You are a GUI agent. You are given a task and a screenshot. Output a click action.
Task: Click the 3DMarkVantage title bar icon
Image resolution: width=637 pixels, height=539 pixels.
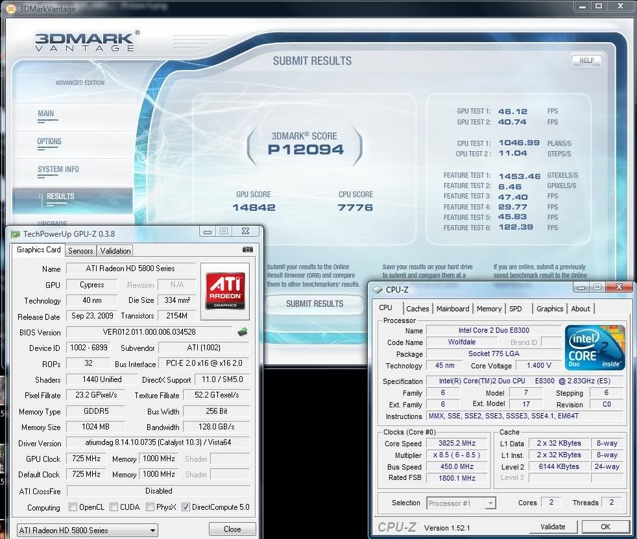point(12,8)
